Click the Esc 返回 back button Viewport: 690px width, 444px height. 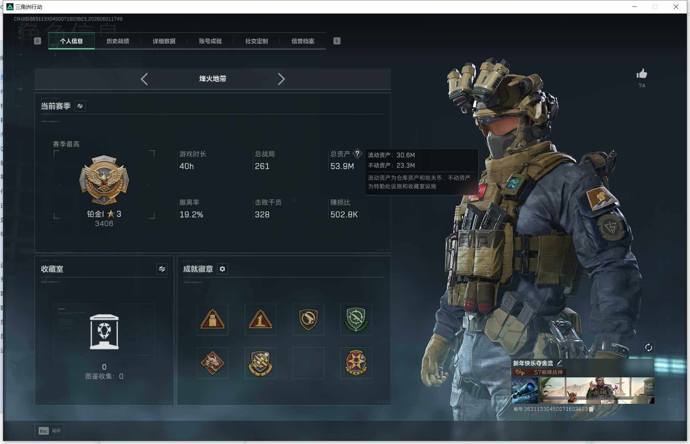tap(49, 431)
